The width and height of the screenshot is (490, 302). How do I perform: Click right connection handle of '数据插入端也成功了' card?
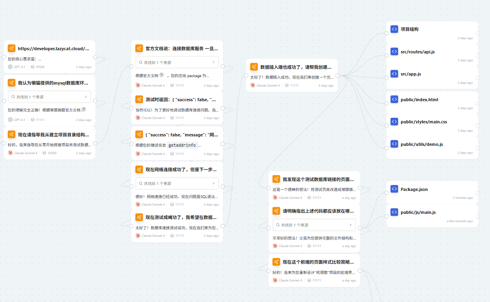[x=337, y=75]
